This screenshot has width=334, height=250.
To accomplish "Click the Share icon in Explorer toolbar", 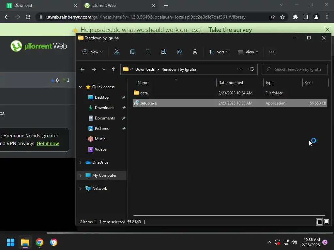I will (x=179, y=52).
